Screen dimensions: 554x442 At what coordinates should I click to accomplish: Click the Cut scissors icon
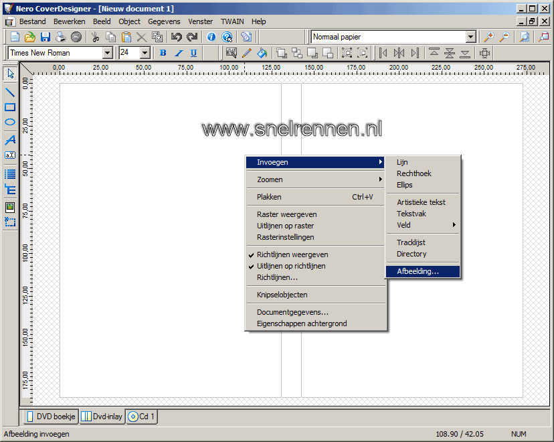click(95, 37)
